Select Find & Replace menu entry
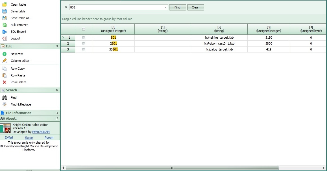Image resolution: width=327 pixels, height=171 pixels. point(21,104)
